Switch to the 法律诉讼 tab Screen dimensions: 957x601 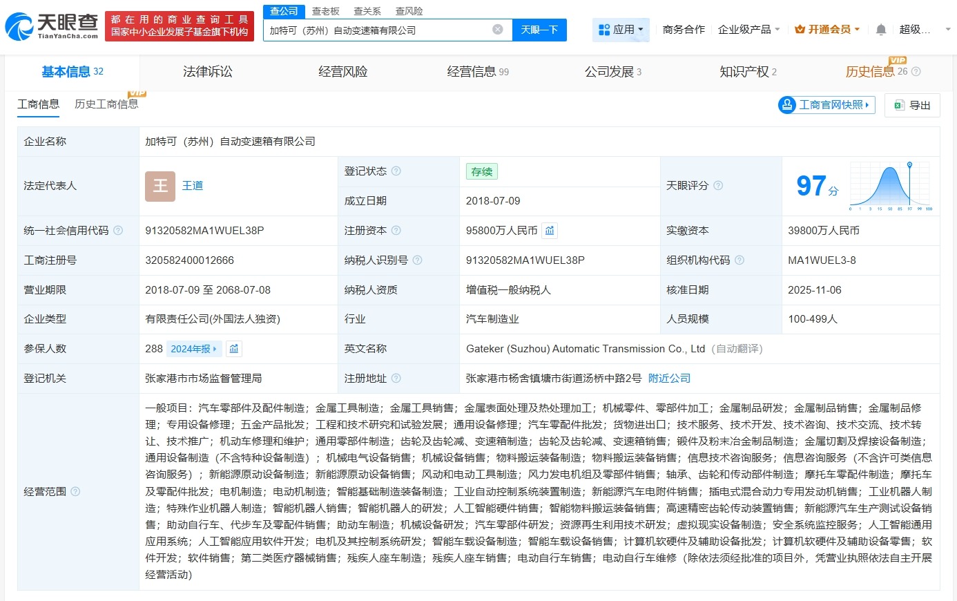[x=207, y=72]
